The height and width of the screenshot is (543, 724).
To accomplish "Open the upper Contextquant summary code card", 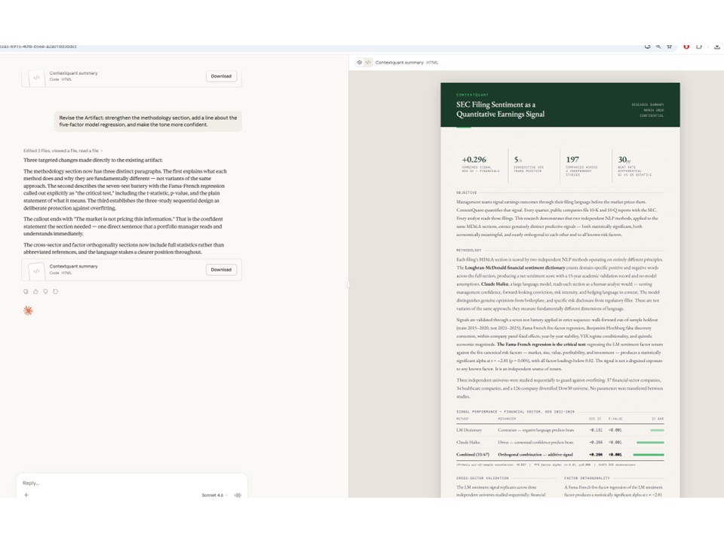I will click(x=113, y=76).
